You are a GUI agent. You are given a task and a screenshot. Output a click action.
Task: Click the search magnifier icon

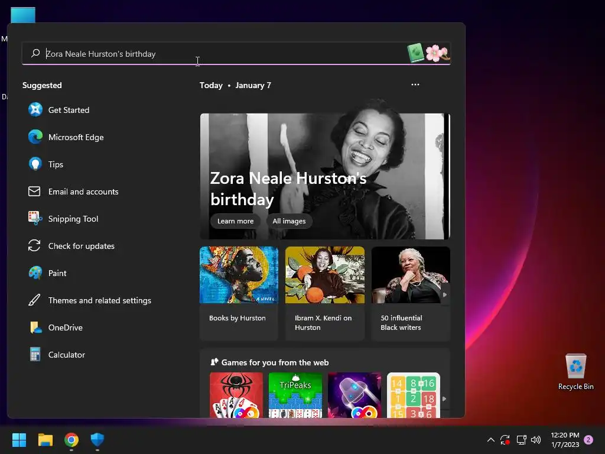point(35,53)
